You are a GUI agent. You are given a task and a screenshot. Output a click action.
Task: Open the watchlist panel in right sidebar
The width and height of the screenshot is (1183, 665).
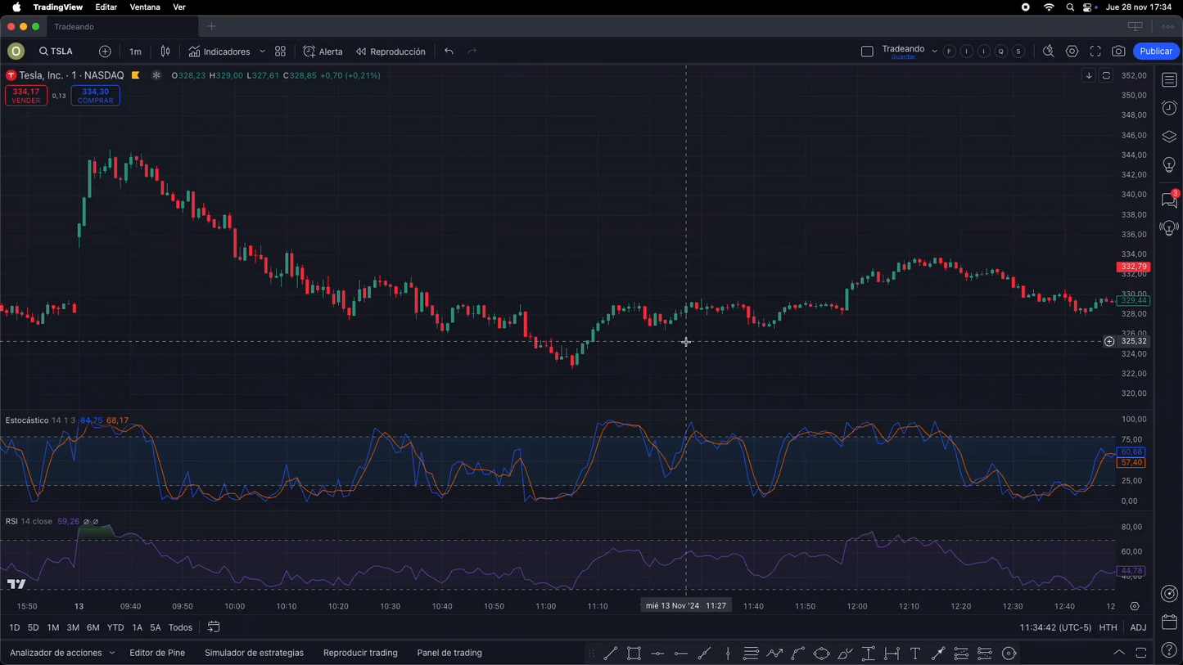click(x=1169, y=80)
